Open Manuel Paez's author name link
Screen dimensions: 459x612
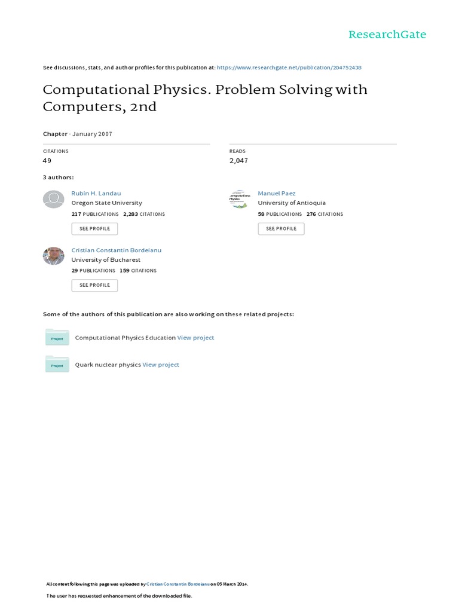click(276, 194)
